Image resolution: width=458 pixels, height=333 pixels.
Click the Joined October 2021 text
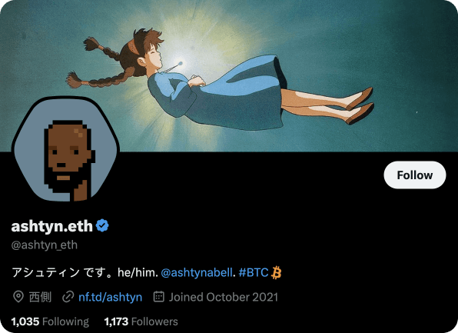224,297
